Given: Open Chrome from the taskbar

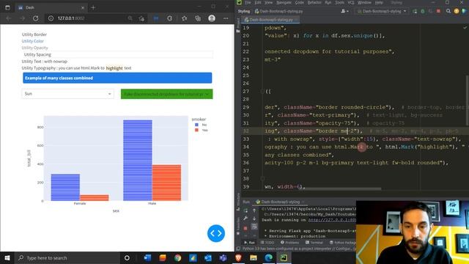Looking at the screenshot, I should 177,257.
